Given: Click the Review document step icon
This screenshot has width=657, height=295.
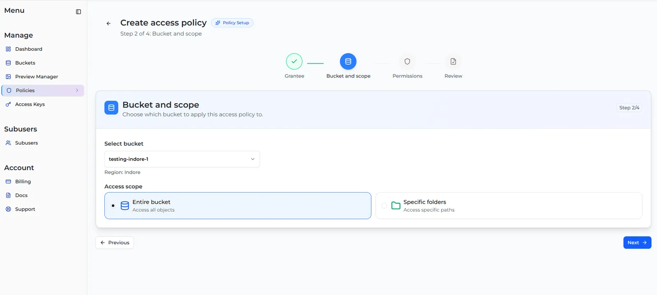Looking at the screenshot, I should [x=453, y=61].
